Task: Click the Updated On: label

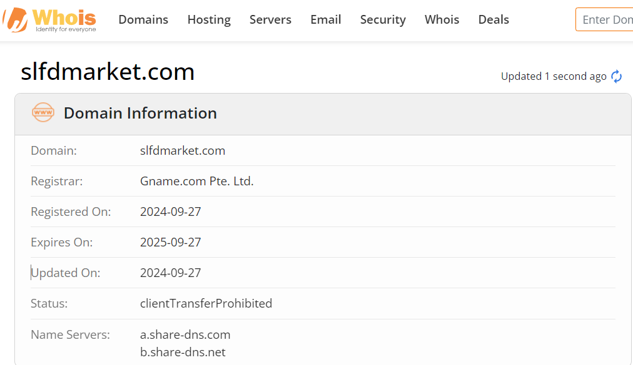Action: [66, 273]
